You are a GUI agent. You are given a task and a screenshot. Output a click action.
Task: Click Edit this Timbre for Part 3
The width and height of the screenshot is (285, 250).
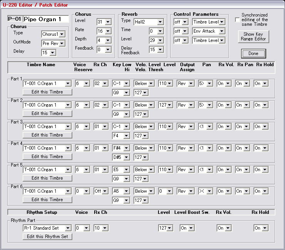pos(47,135)
